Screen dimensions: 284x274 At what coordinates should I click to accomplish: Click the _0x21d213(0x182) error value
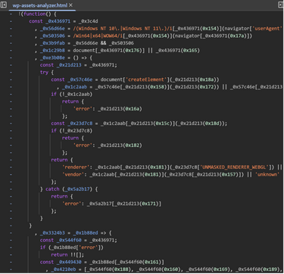coord(120,145)
